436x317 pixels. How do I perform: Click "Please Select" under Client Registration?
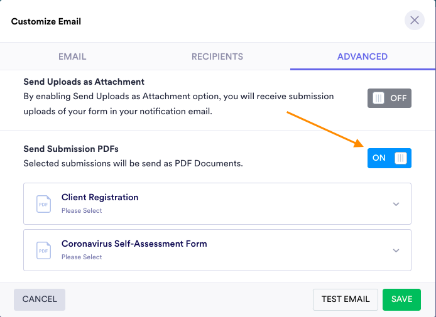[x=82, y=211]
